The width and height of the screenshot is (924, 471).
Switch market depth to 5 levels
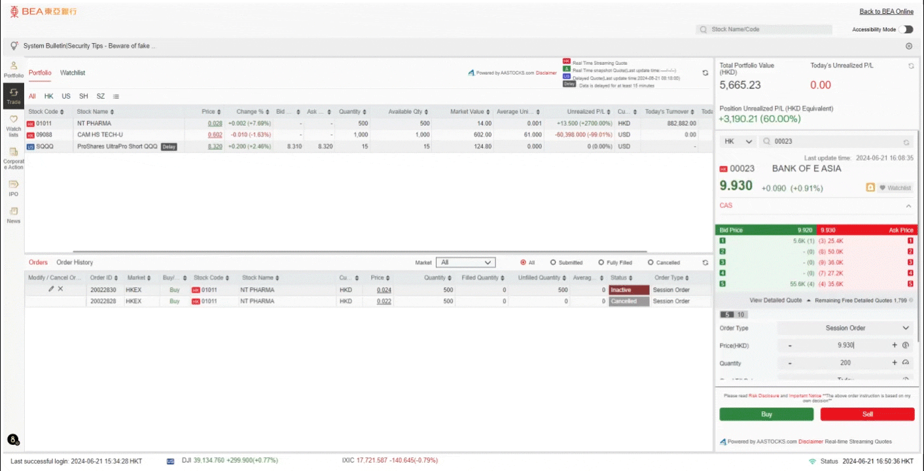pyautogui.click(x=728, y=315)
